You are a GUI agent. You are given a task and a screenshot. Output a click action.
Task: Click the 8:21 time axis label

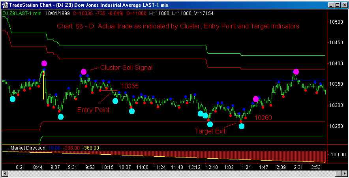pyautogui.click(x=20, y=167)
